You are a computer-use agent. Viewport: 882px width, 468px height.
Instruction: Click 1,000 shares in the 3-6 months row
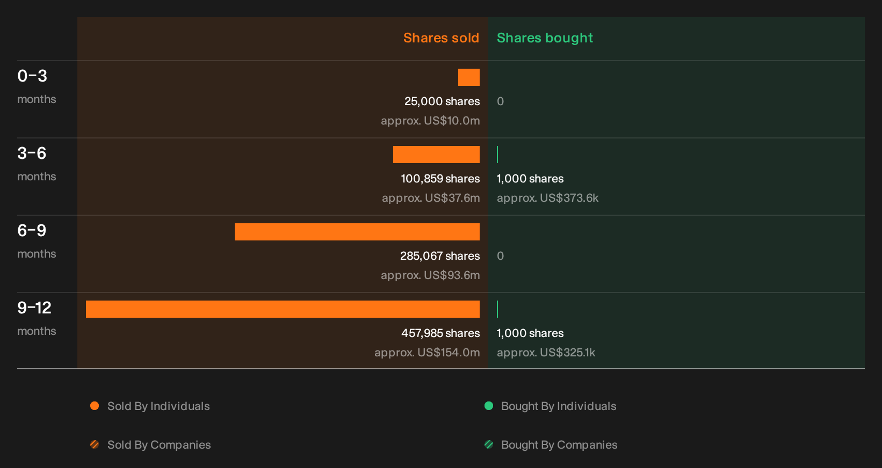point(530,179)
